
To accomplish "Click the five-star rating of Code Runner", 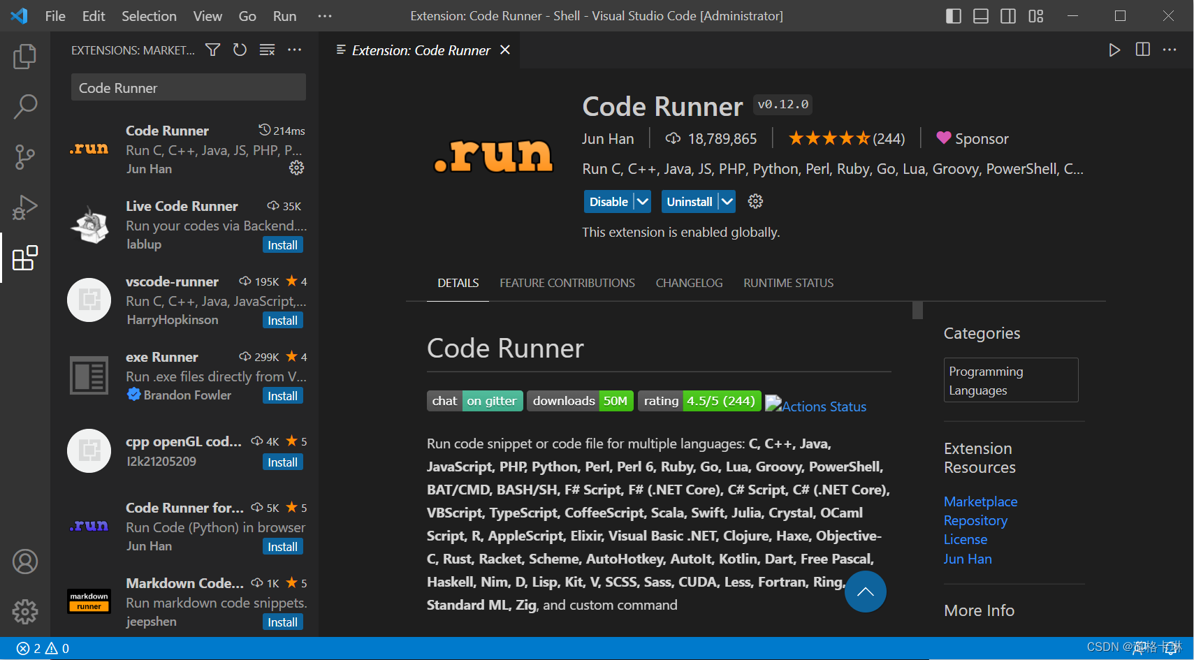I will click(x=829, y=138).
